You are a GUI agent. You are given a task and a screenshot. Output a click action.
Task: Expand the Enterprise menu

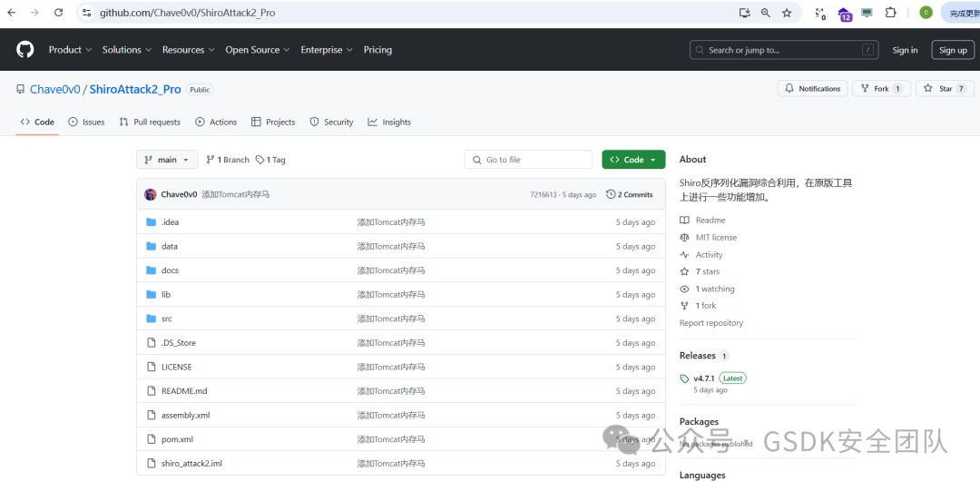click(327, 50)
